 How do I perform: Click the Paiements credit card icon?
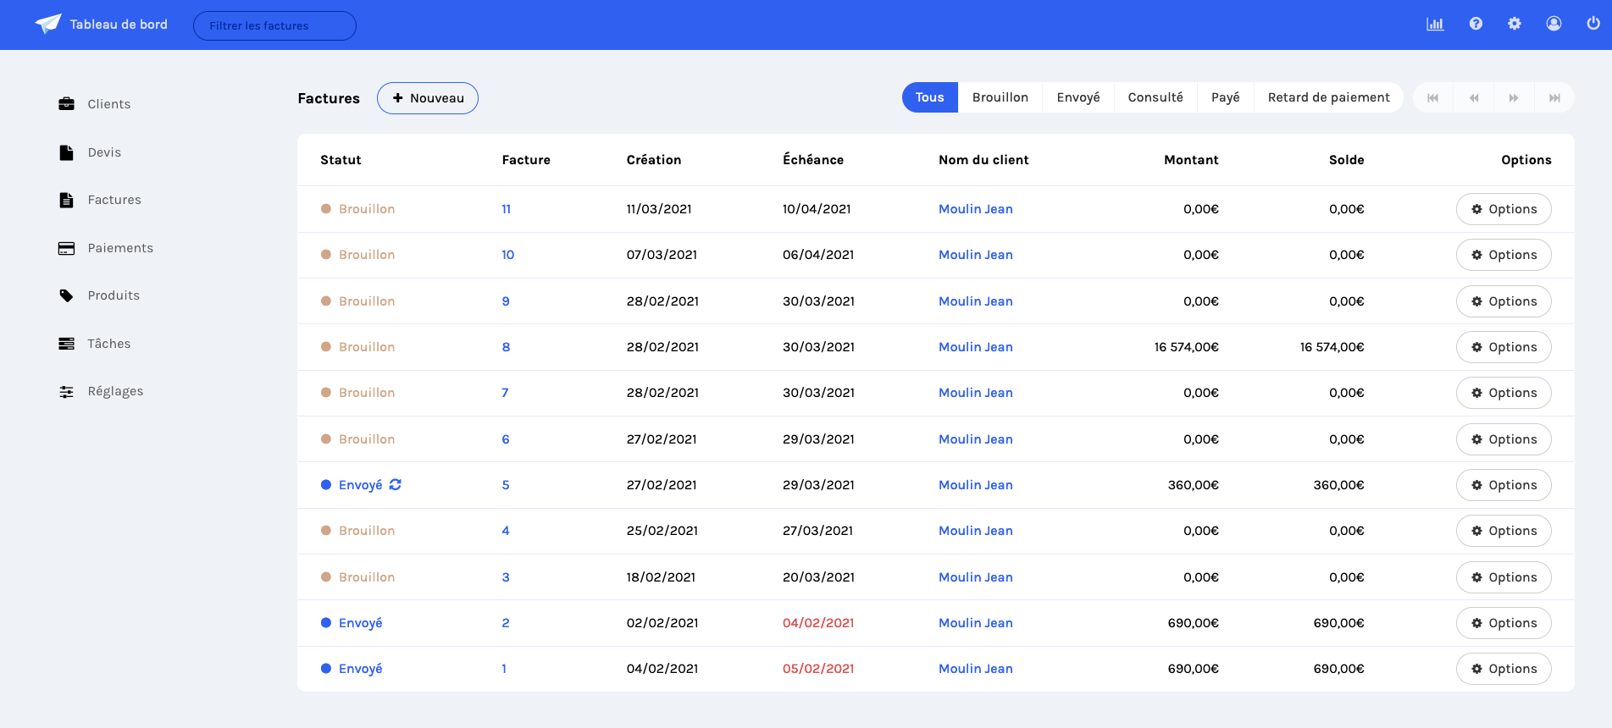pyautogui.click(x=66, y=248)
